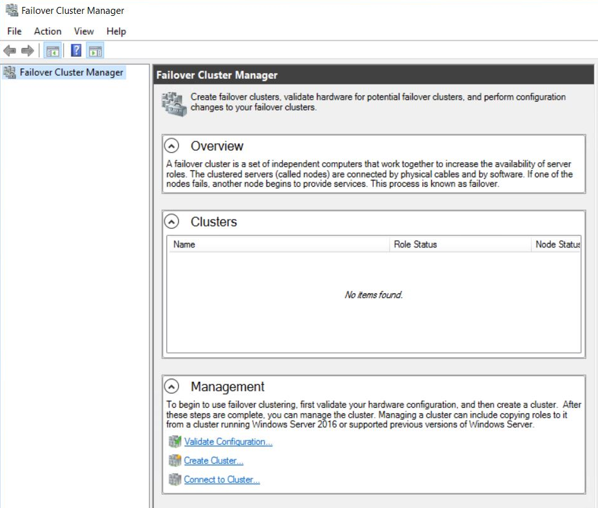The height and width of the screenshot is (508, 598).
Task: Click the Name column header in Clusters list
Action: pyautogui.click(x=189, y=244)
